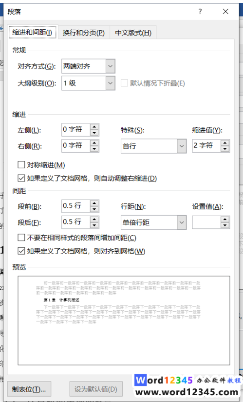This screenshot has width=243, height=402.
Task: Click the help question mark icon
Action: click(x=200, y=12)
